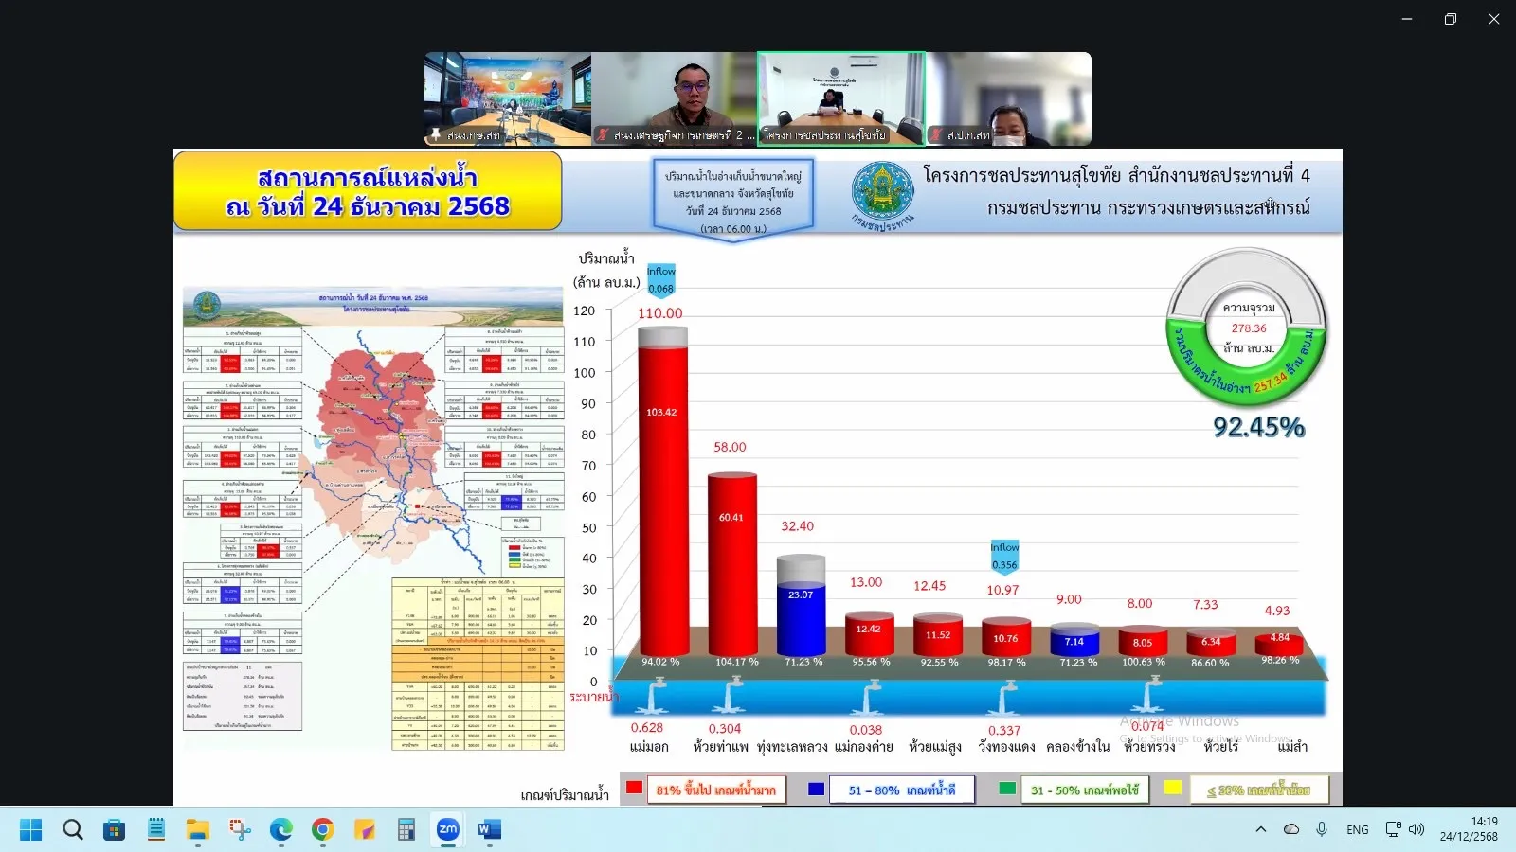Click the microphone icon in system tray
This screenshot has width=1516, height=852.
1321,829
